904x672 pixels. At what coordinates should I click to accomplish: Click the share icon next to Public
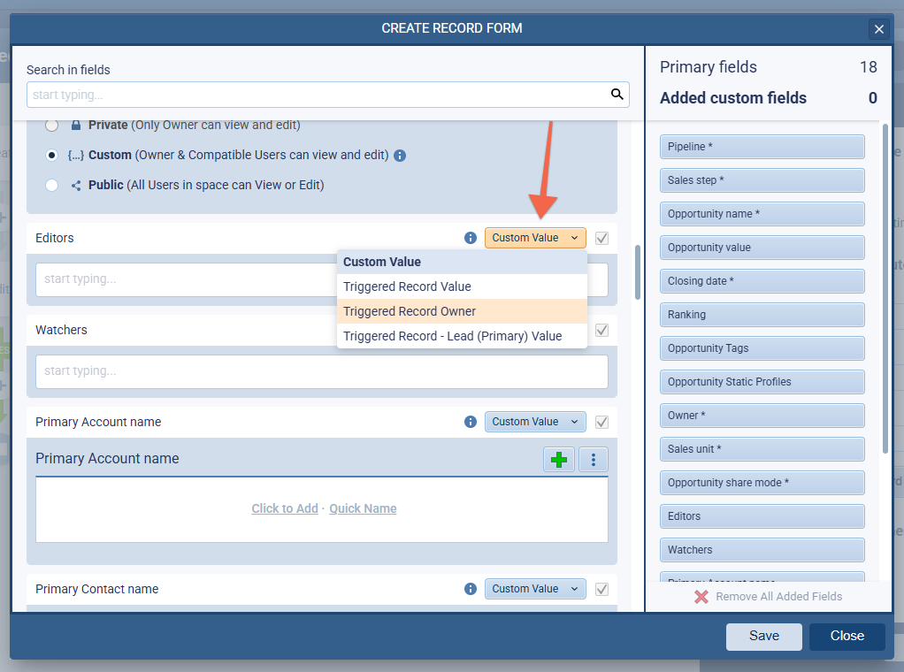(75, 185)
